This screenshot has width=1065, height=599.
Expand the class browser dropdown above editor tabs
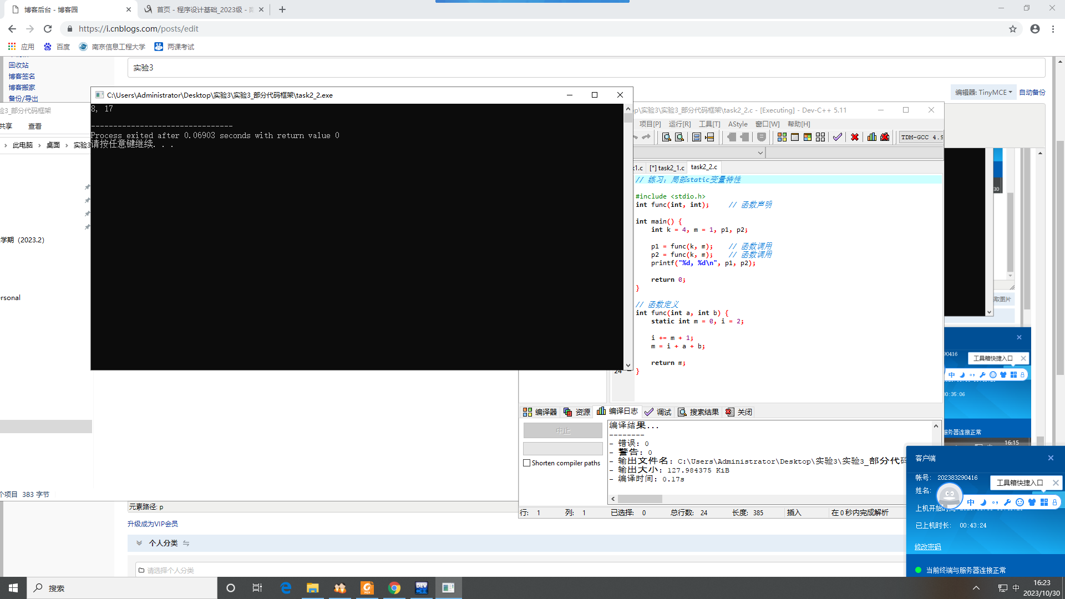point(760,153)
